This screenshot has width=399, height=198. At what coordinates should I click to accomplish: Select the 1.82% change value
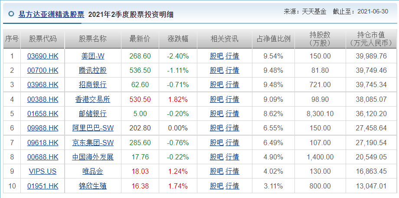pos(178,99)
